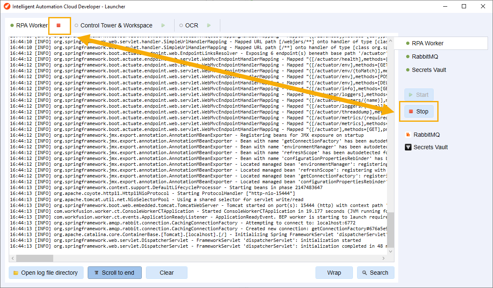Screen dimensions: 493x288
Task: Maximize the Launcher window
Action: 464,6
